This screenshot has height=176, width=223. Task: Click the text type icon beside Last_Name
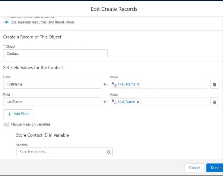point(114,102)
